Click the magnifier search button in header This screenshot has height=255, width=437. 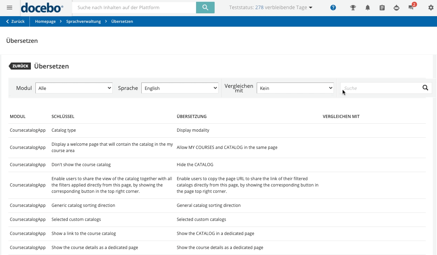click(205, 7)
